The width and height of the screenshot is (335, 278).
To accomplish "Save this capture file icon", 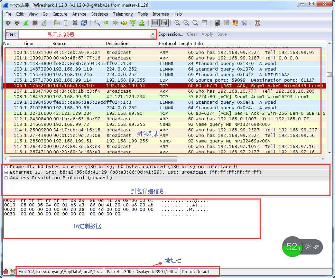I will [x=66, y=23].
